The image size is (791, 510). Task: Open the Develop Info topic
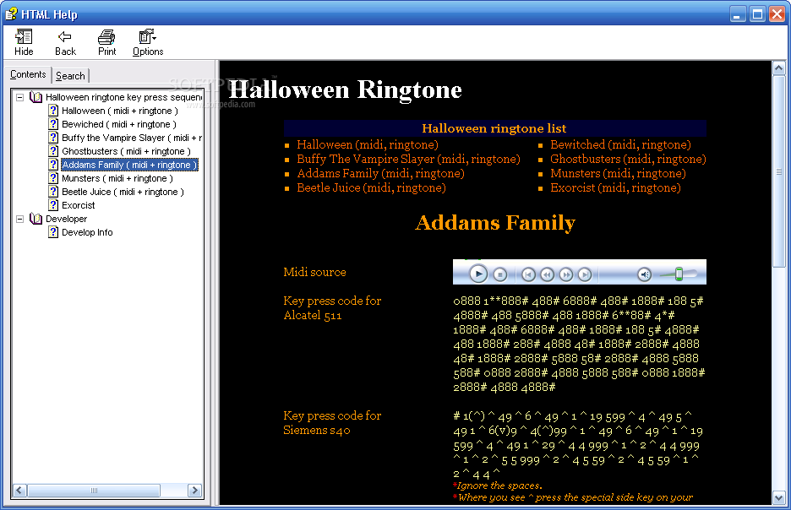(x=87, y=232)
